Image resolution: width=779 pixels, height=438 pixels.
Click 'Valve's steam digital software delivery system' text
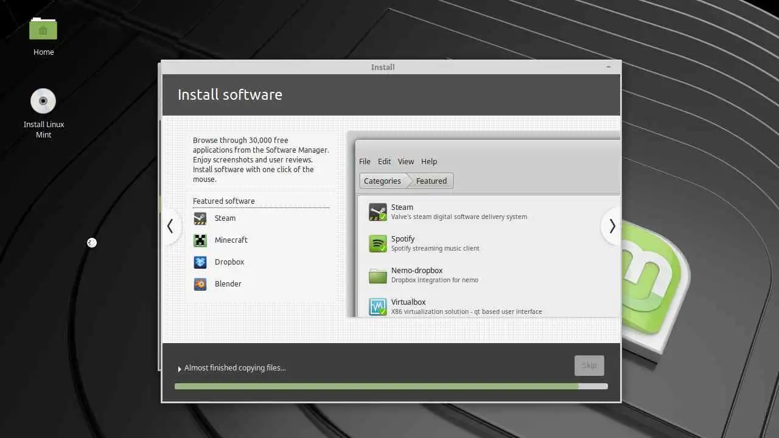tap(459, 217)
